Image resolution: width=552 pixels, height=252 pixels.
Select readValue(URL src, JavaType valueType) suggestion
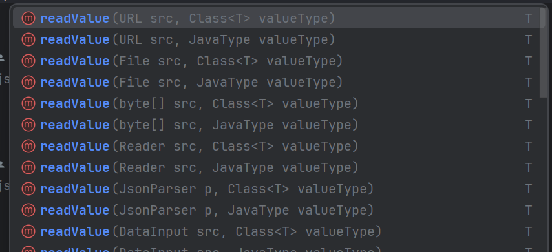(279, 40)
